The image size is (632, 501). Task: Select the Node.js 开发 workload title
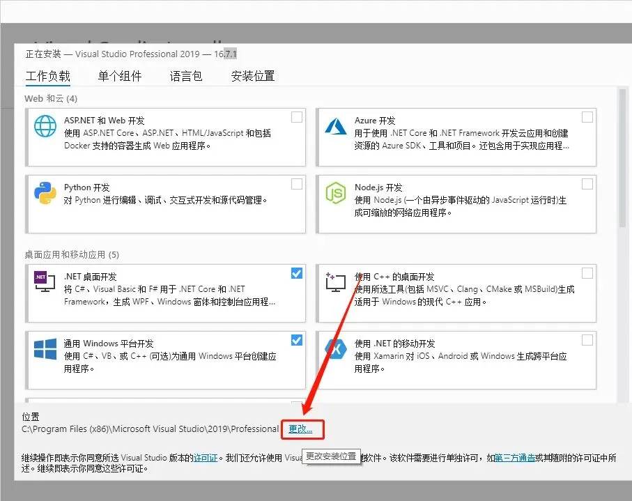378,187
